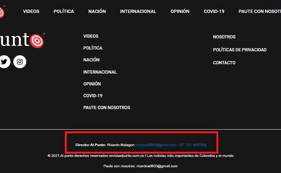The height and width of the screenshot is (173, 281).
Task: Click the small logo in the top navigation bar
Action: [2, 11]
